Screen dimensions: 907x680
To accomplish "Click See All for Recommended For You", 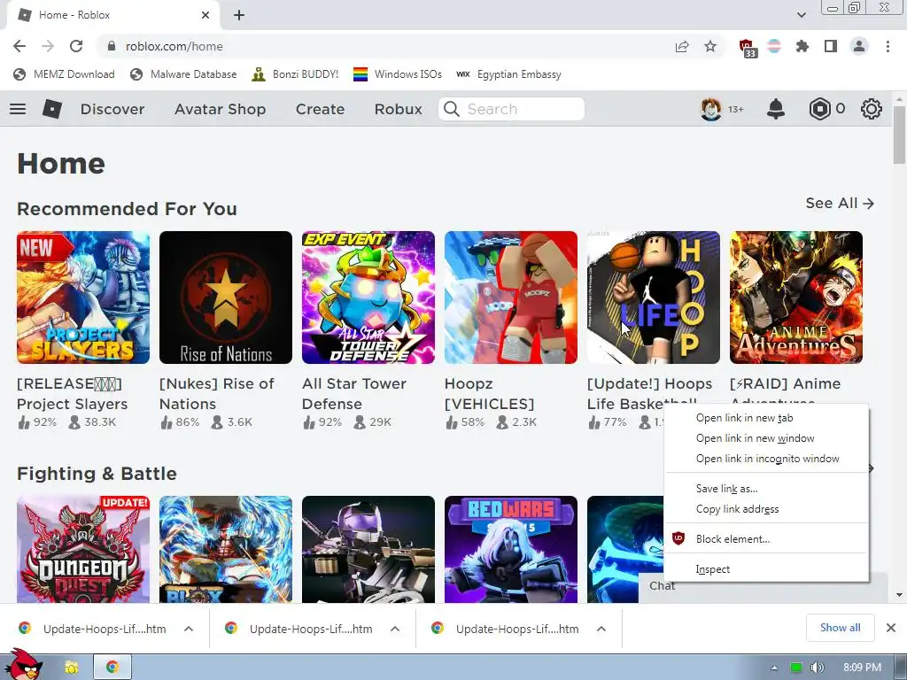I will click(840, 203).
